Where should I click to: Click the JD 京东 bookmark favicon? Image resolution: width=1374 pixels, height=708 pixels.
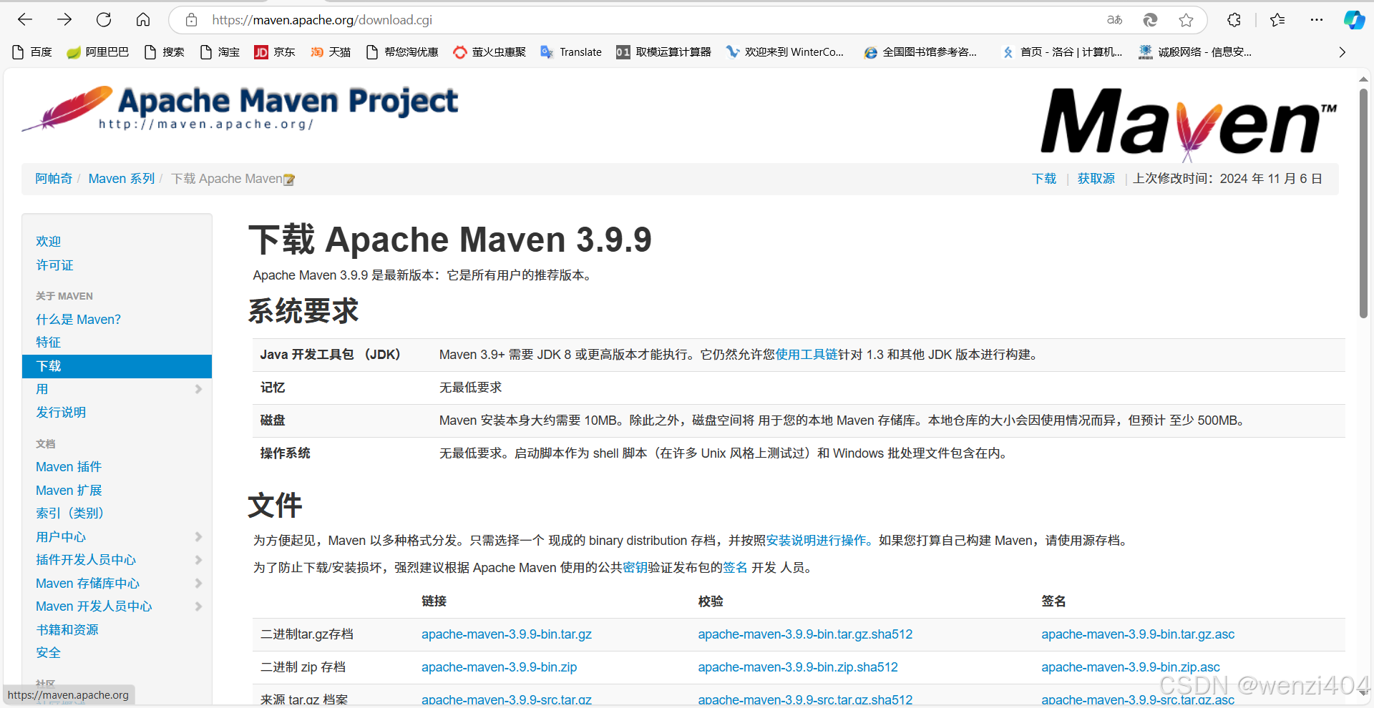(x=261, y=51)
